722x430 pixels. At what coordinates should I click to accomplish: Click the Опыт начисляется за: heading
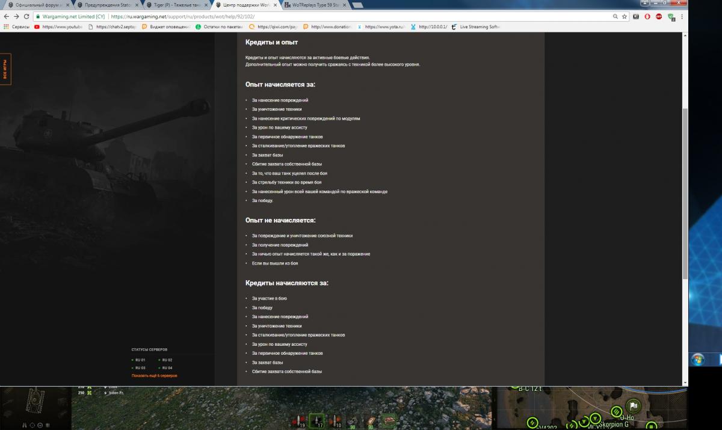click(x=280, y=84)
